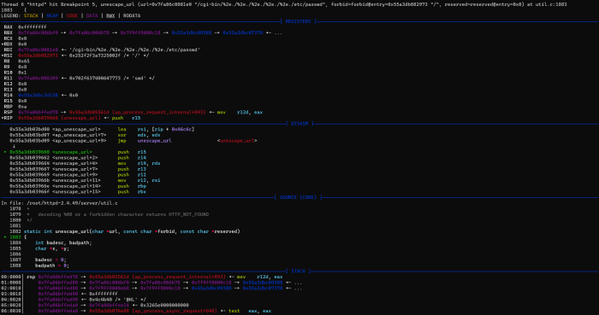Click the REGISTERS section header
599x315 pixels.
tap(298, 21)
